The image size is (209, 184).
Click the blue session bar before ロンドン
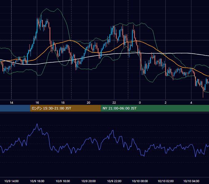[x=15, y=108]
